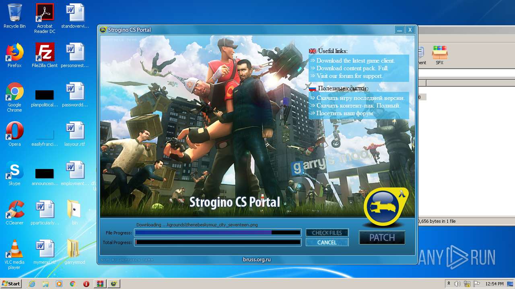Click the Opera icon in taskbar
Viewport: 515px width, 289px height.
[86, 284]
